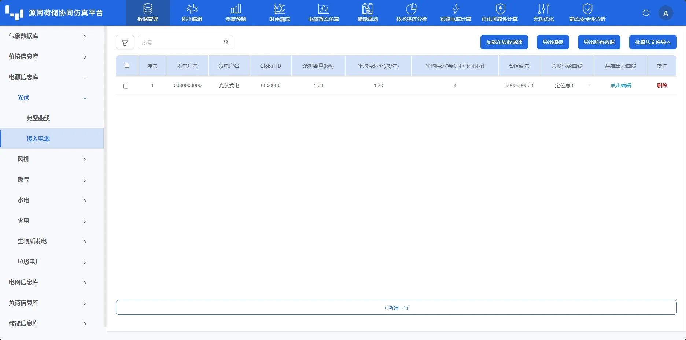Open the 电磁暂态仿真 waveform icon

point(324,9)
